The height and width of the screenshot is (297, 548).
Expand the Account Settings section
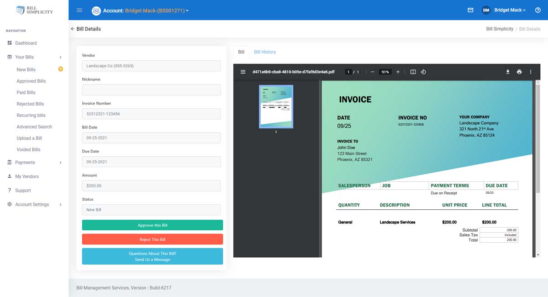[x=34, y=204]
